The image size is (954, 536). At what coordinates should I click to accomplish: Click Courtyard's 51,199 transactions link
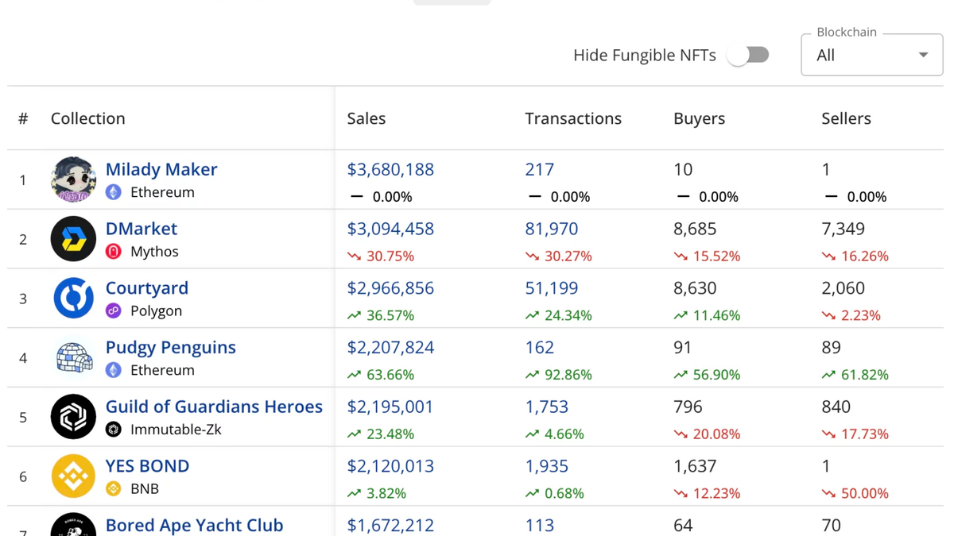[552, 288]
